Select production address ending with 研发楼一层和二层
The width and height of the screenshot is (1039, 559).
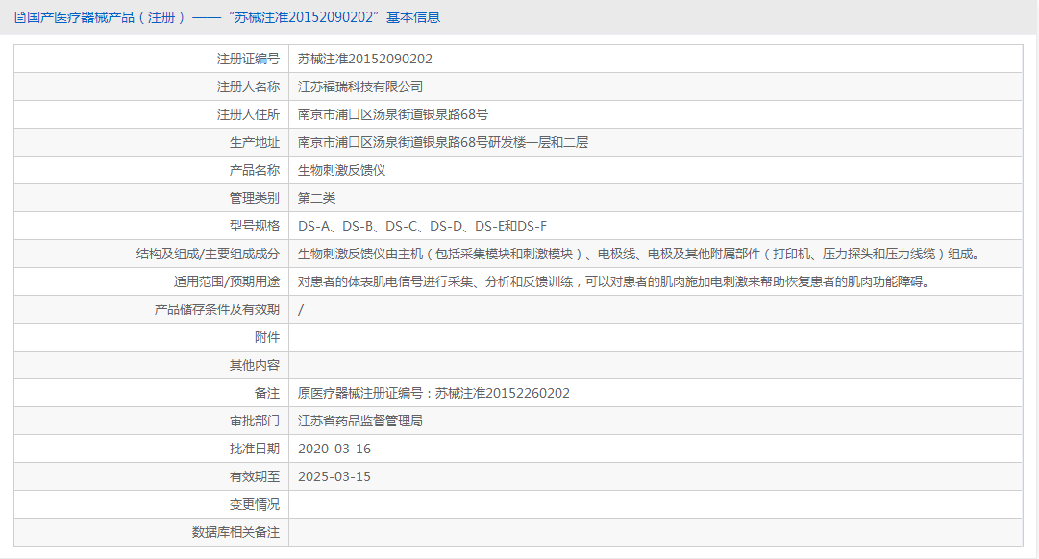point(443,142)
